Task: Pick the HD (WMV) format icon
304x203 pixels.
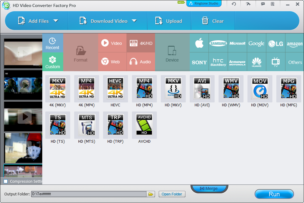Action: [x=231, y=89]
